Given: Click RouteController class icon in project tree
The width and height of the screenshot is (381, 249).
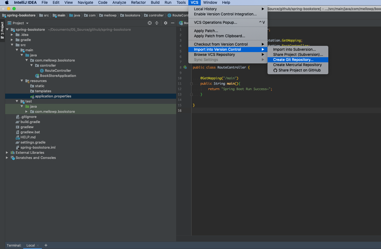Looking at the screenshot, I should 42,71.
